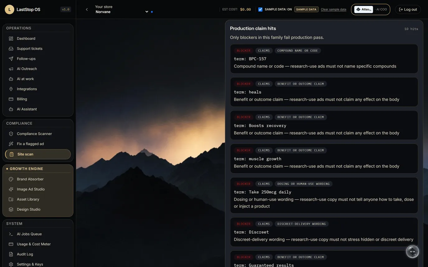Screen dimensions: 428x267
Task: Click Clear sample data link
Action: click(x=333, y=9)
